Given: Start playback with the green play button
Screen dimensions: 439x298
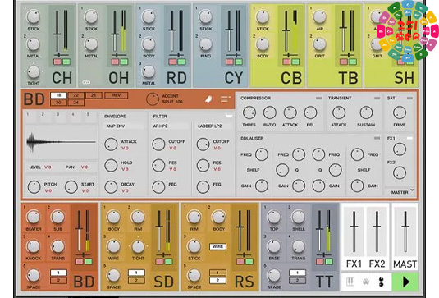Looking at the screenshot, I should click(405, 282).
